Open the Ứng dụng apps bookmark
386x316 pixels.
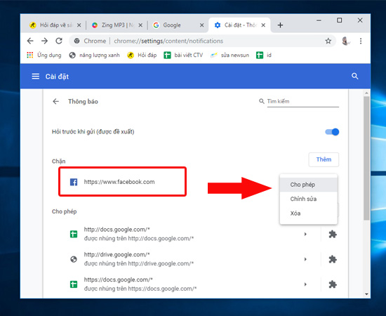click(44, 55)
